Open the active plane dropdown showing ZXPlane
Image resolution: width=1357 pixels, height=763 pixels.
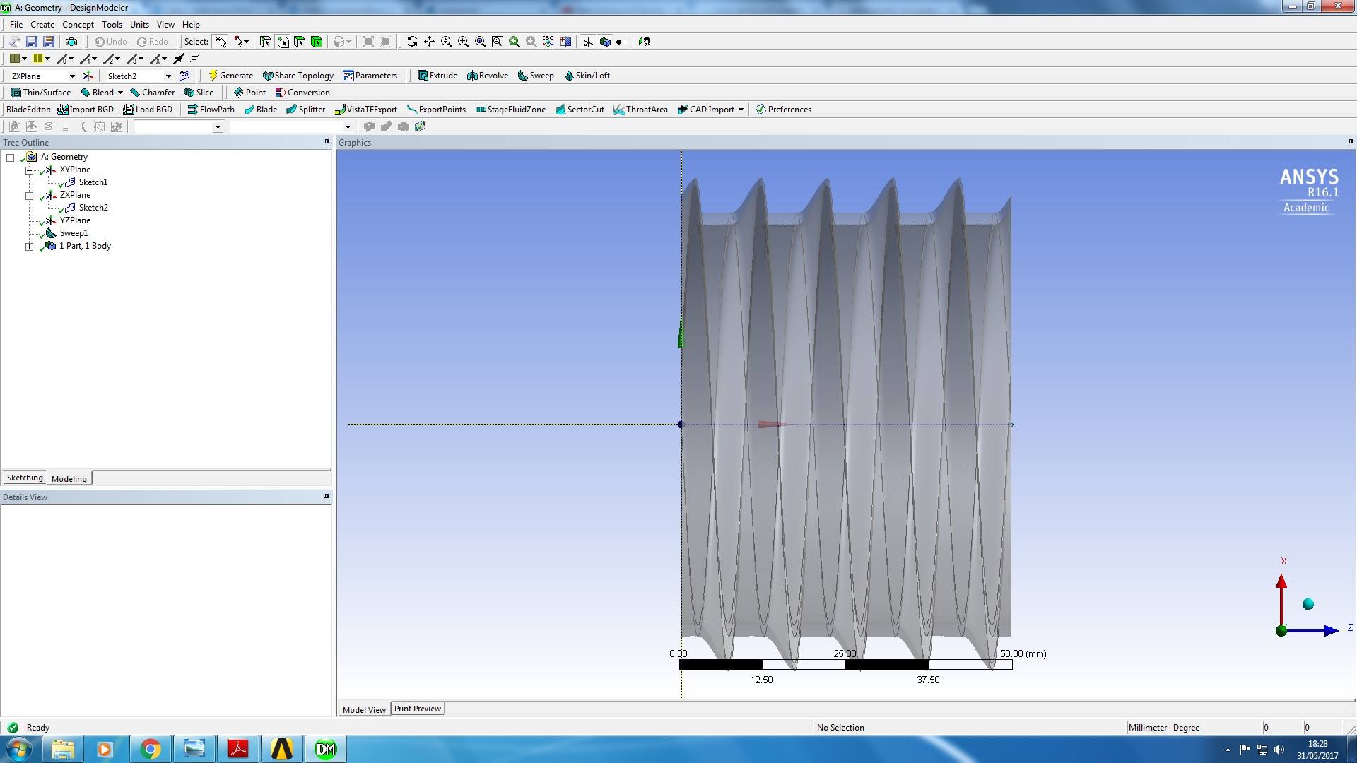tap(71, 76)
